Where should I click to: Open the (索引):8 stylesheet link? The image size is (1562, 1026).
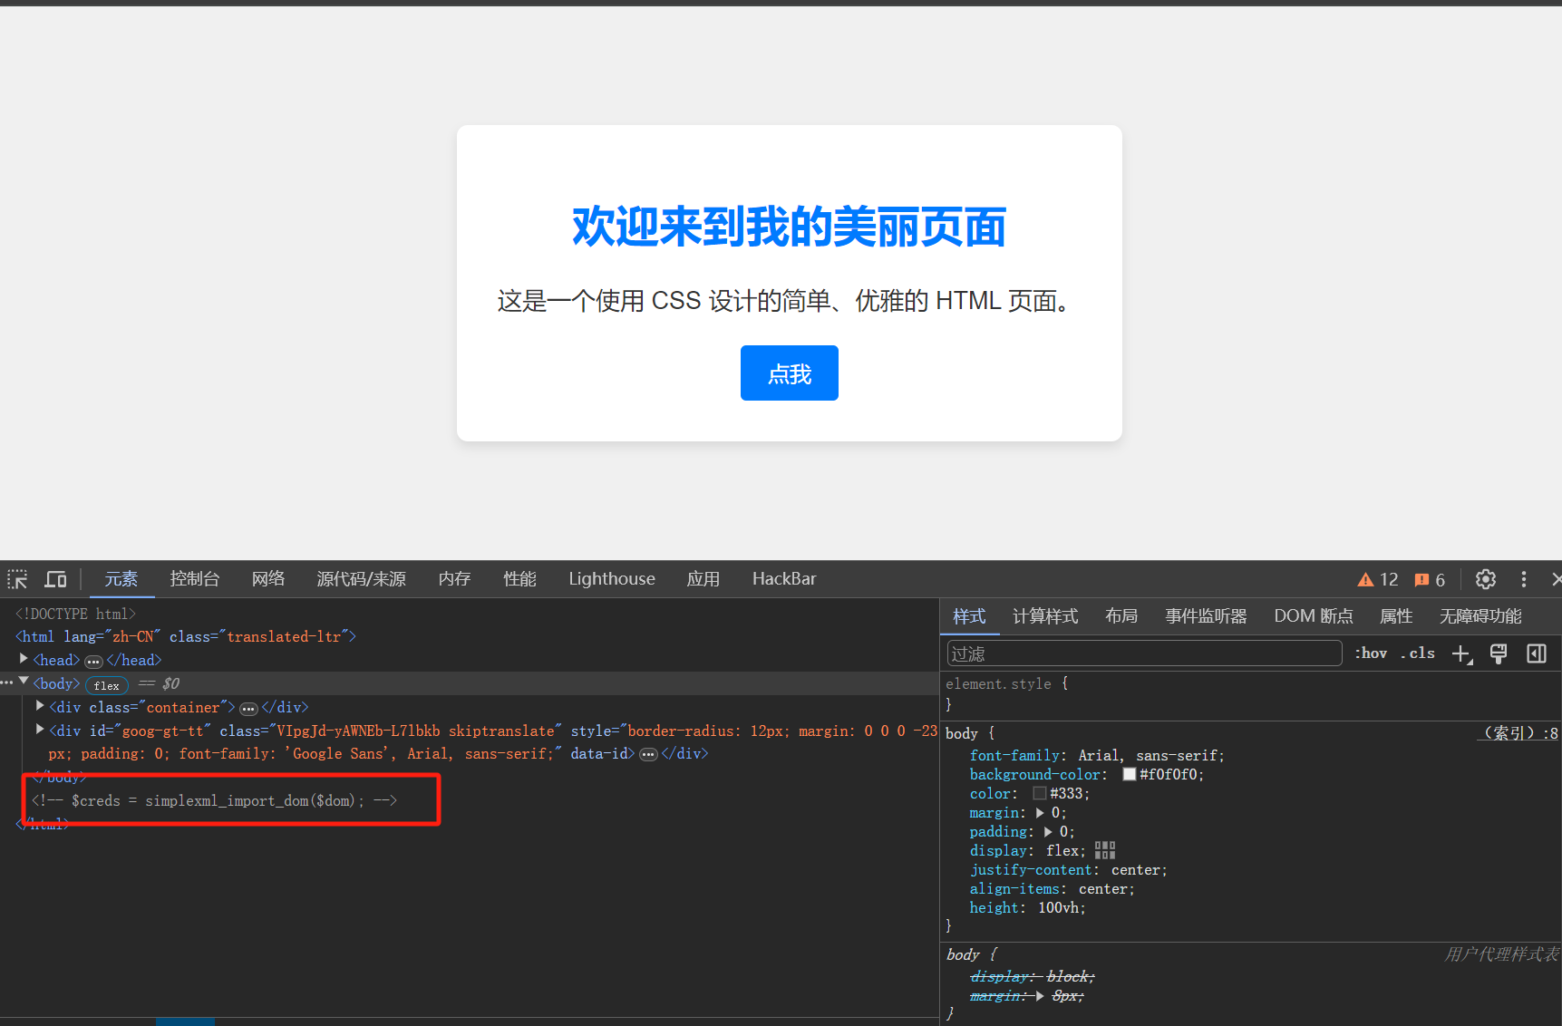tap(1518, 732)
